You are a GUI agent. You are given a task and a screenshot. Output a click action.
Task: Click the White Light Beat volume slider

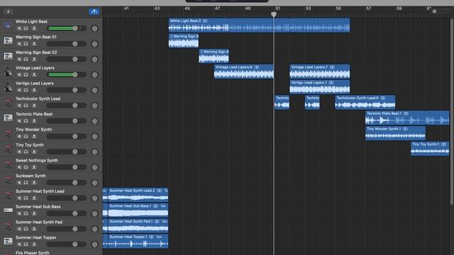[66, 28]
